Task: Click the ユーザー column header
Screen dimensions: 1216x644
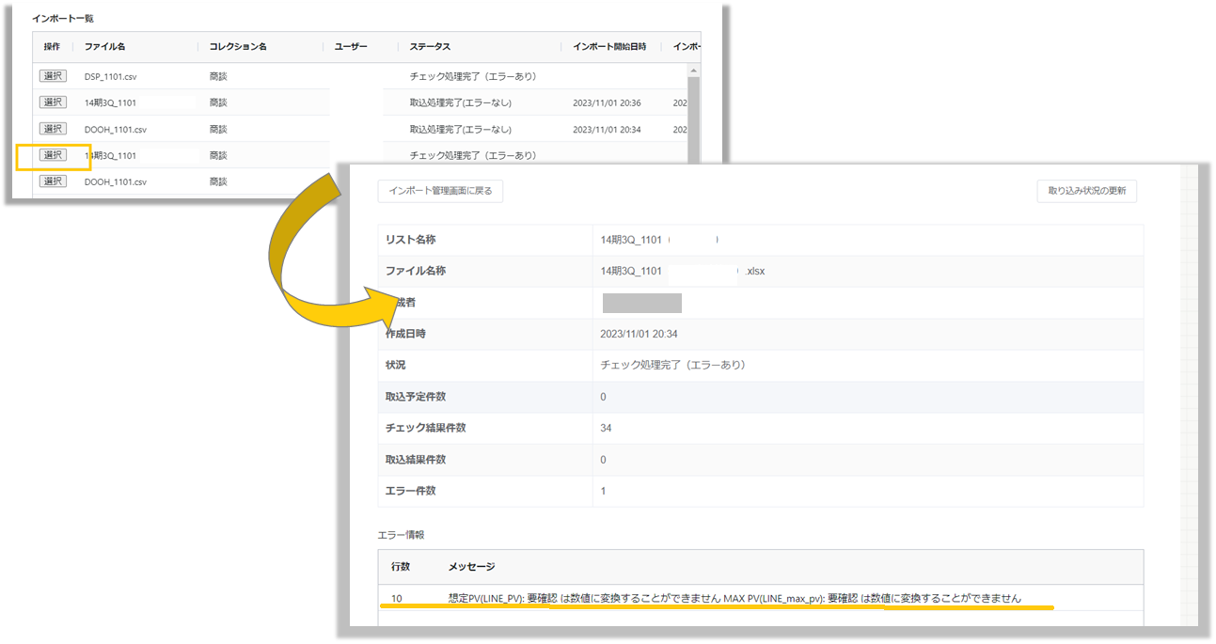Action: (350, 46)
